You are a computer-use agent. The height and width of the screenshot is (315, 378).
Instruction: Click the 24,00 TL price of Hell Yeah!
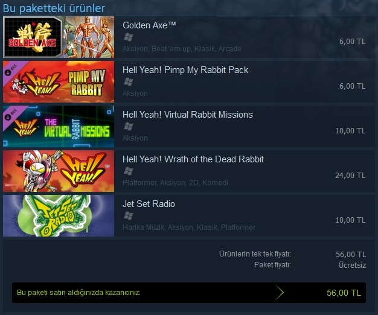pyautogui.click(x=350, y=176)
